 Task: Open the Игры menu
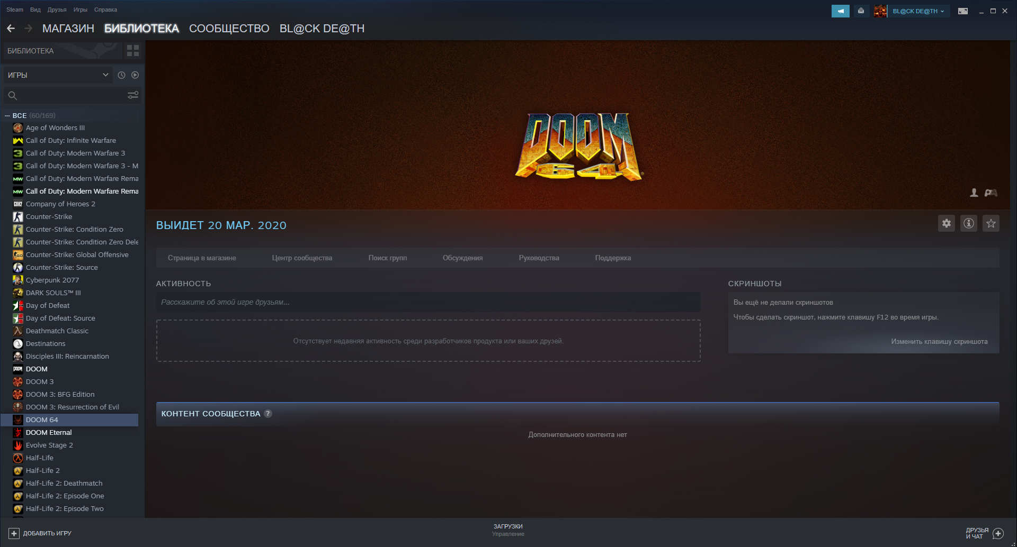(81, 10)
